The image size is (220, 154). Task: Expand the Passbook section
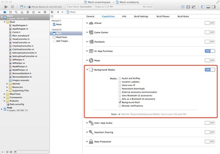87,42
